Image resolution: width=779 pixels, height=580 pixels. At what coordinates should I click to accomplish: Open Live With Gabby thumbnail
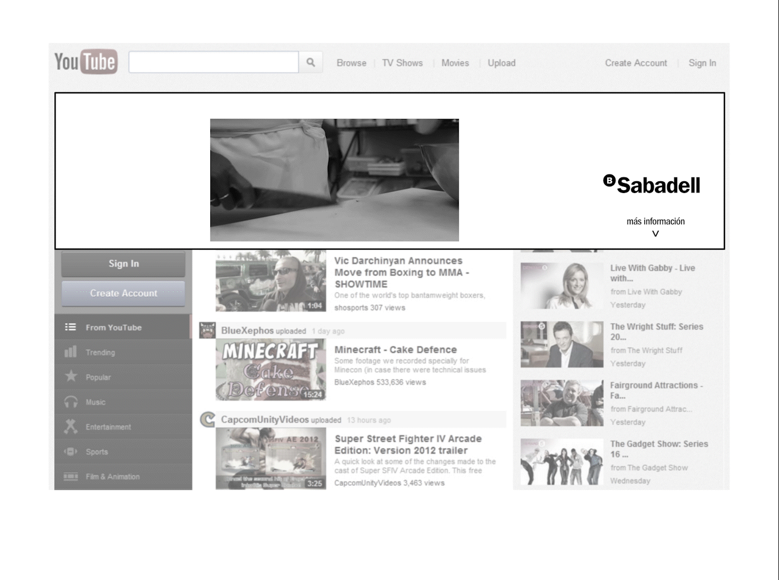click(x=562, y=286)
